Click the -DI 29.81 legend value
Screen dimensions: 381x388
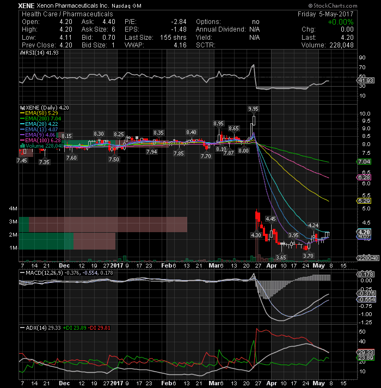(99, 328)
